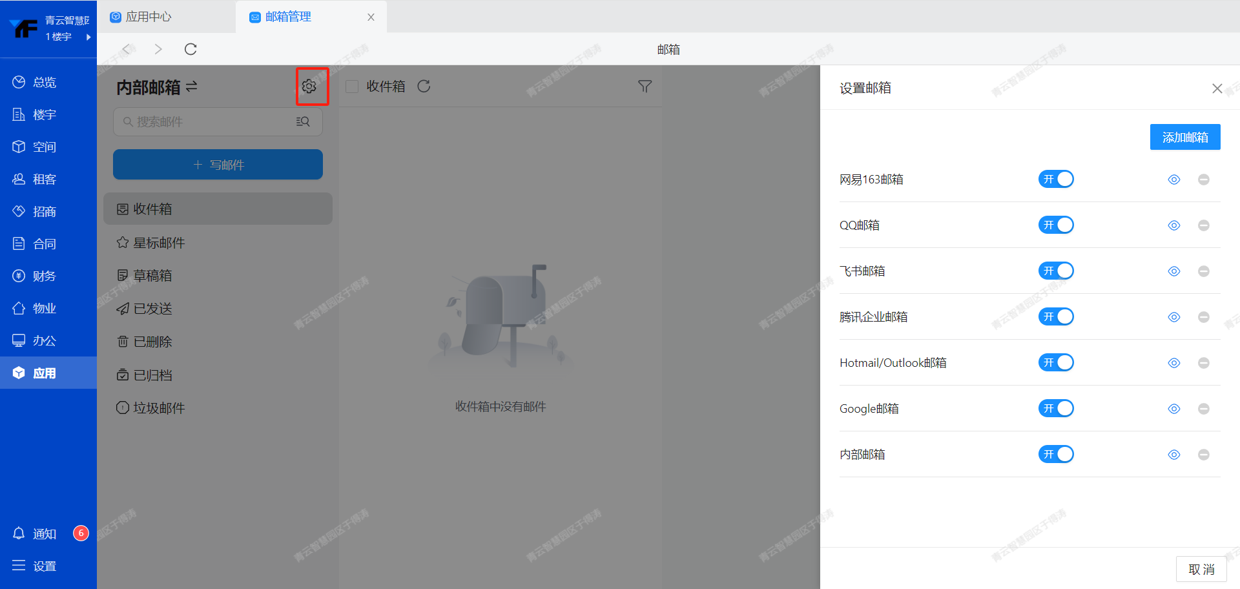Click the inbox refresh icon
1240x589 pixels.
424,87
